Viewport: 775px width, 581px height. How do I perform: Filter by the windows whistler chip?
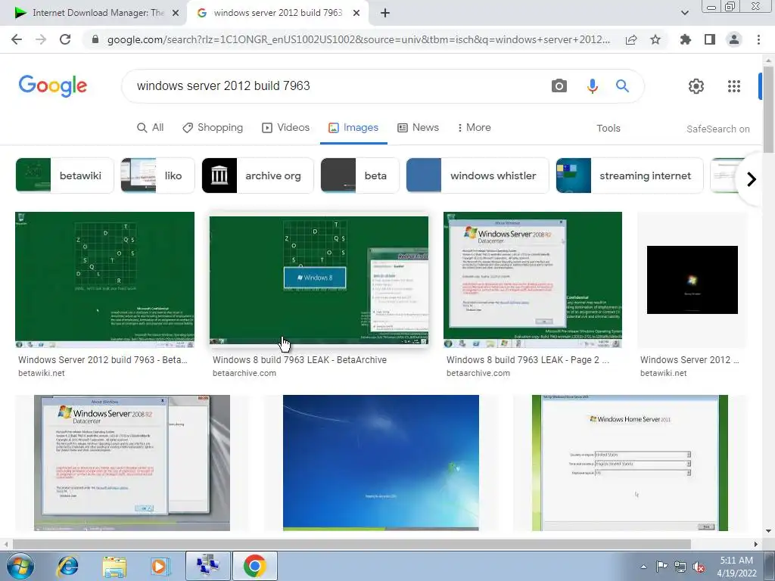(x=478, y=176)
